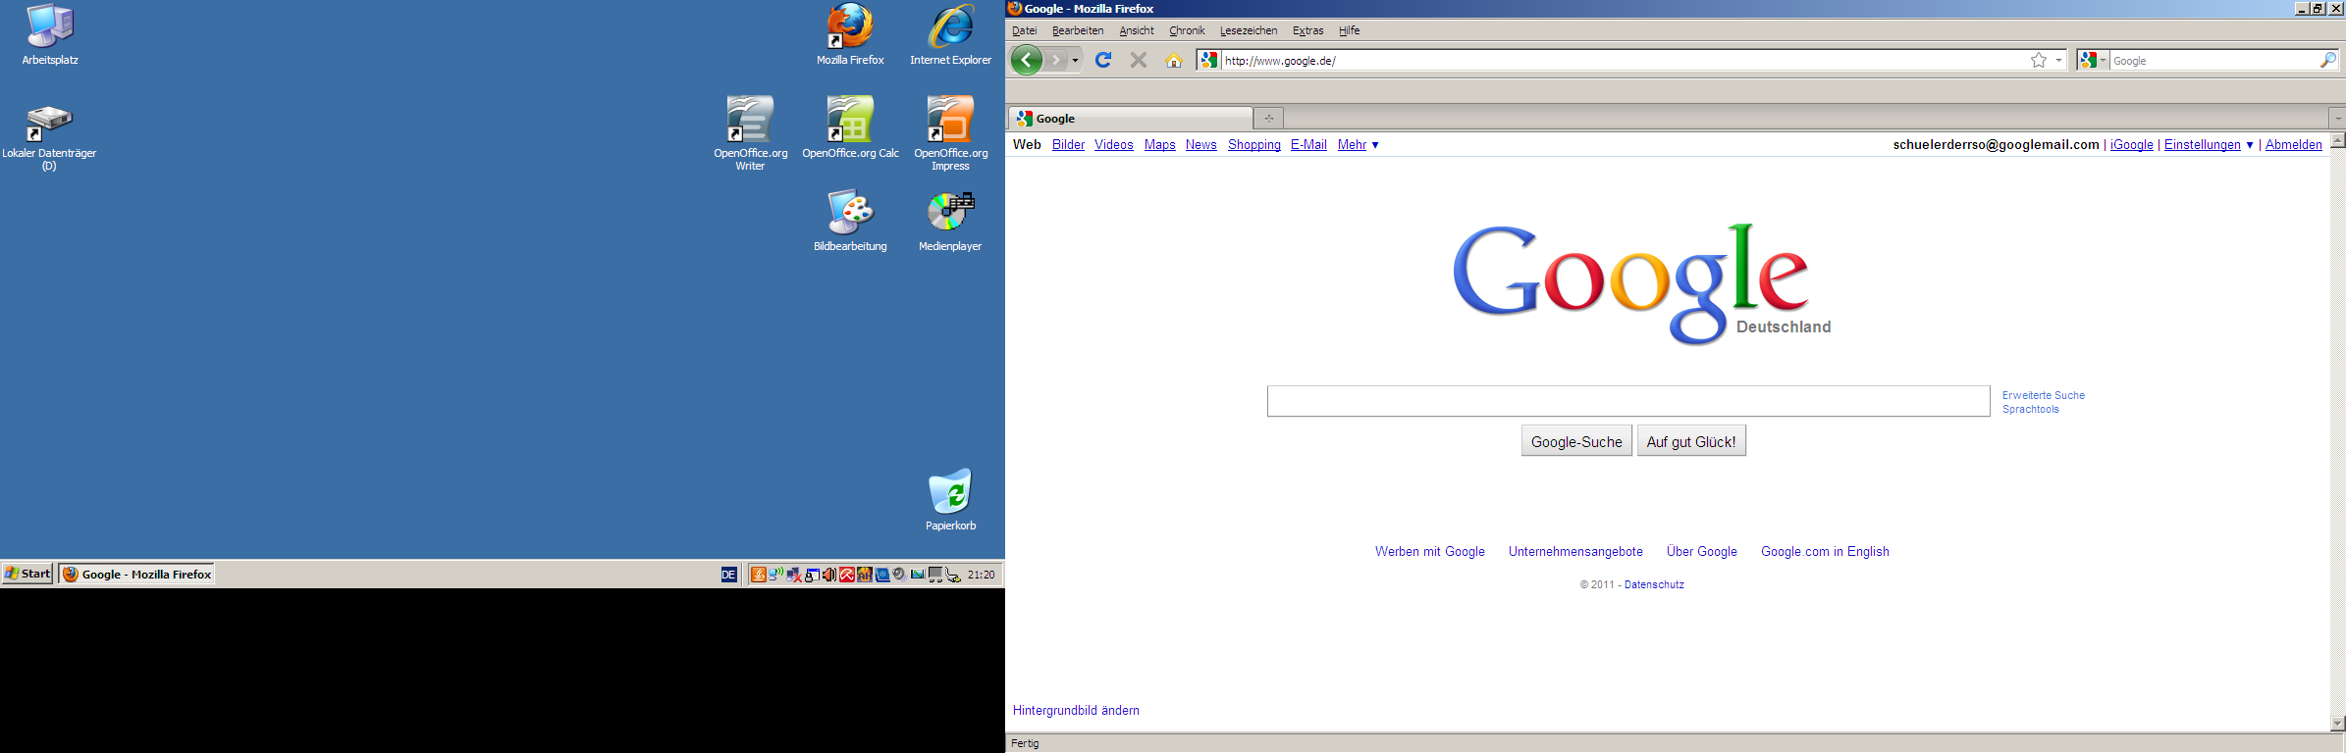Click the home icon in Firefox toolbar
2346x753 pixels.
(1173, 60)
